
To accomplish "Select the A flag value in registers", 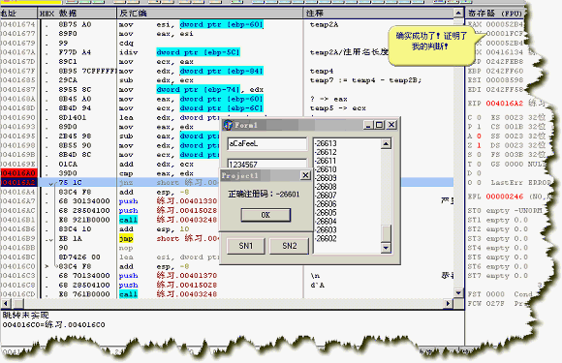I will pyautogui.click(x=479, y=136).
